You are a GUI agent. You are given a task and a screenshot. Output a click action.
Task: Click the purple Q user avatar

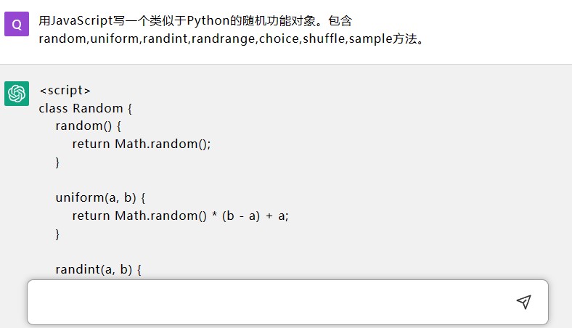(17, 24)
